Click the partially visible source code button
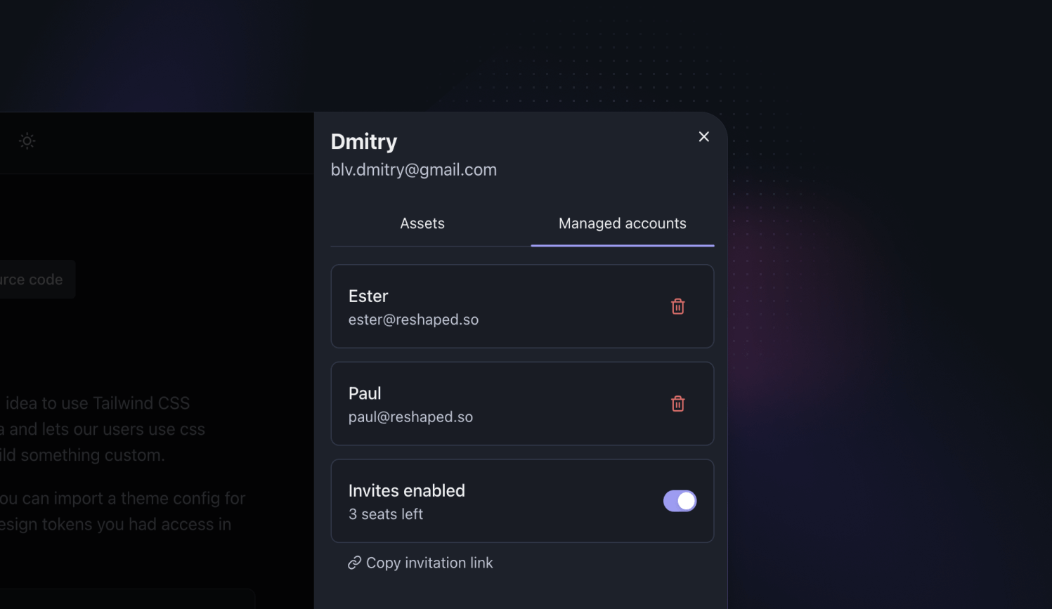1052x609 pixels. tap(35, 280)
